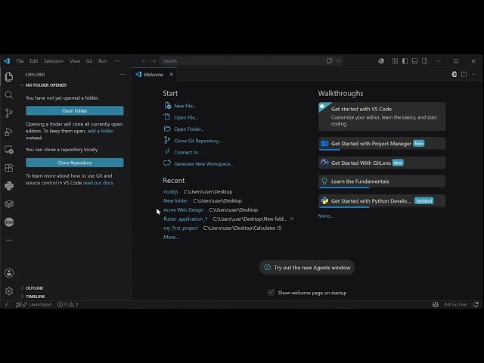
Task: Open Customize Layout icon
Action: pos(395,61)
